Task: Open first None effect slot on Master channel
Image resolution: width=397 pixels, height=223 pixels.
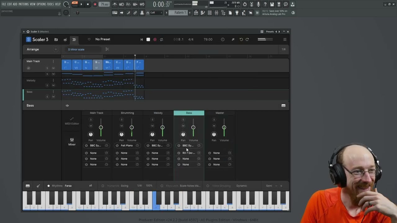Action: [x=216, y=153]
